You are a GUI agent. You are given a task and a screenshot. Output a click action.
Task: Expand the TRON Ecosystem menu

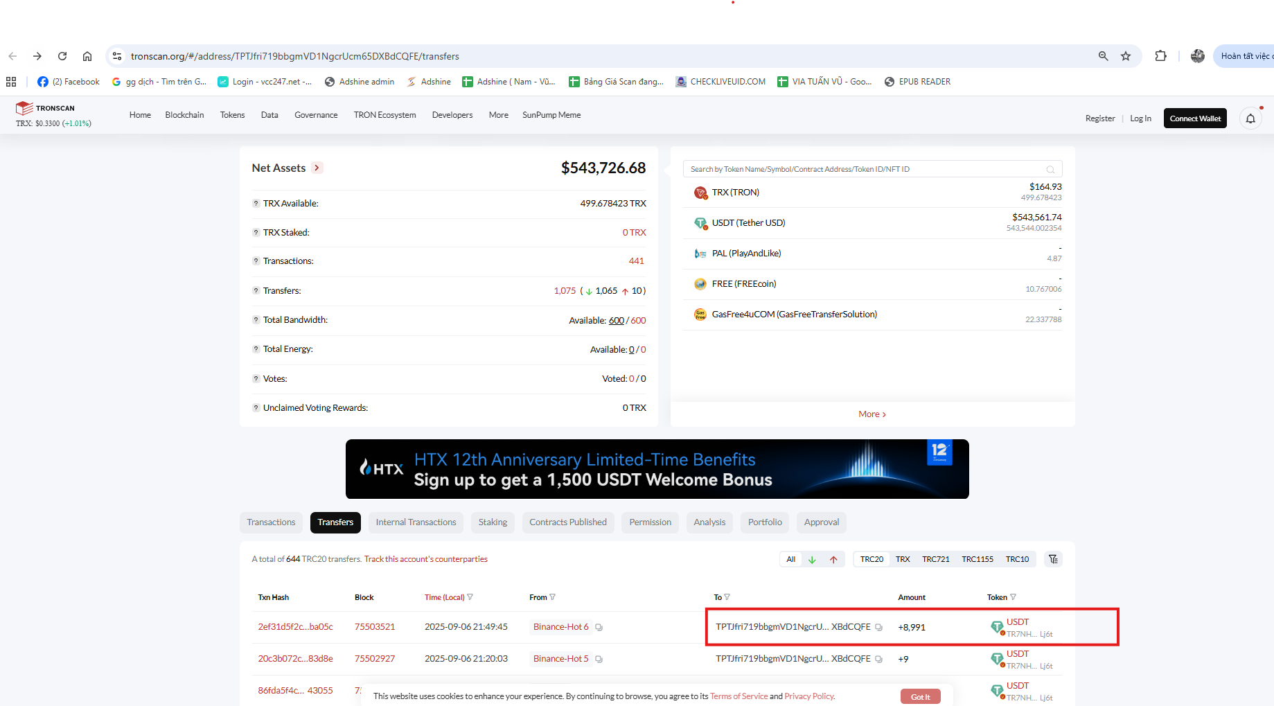[384, 115]
